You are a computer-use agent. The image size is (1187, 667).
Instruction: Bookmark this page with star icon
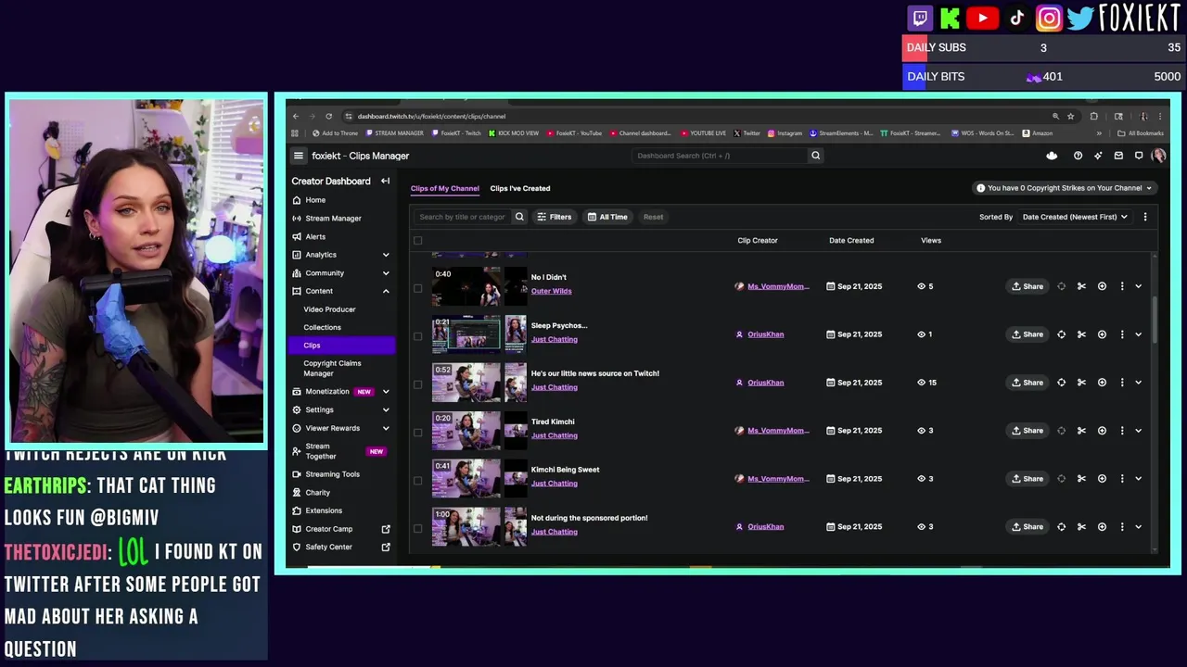tap(1070, 117)
